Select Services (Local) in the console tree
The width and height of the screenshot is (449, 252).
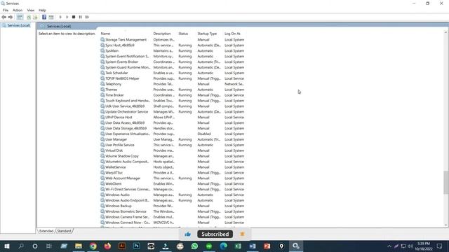click(19, 25)
